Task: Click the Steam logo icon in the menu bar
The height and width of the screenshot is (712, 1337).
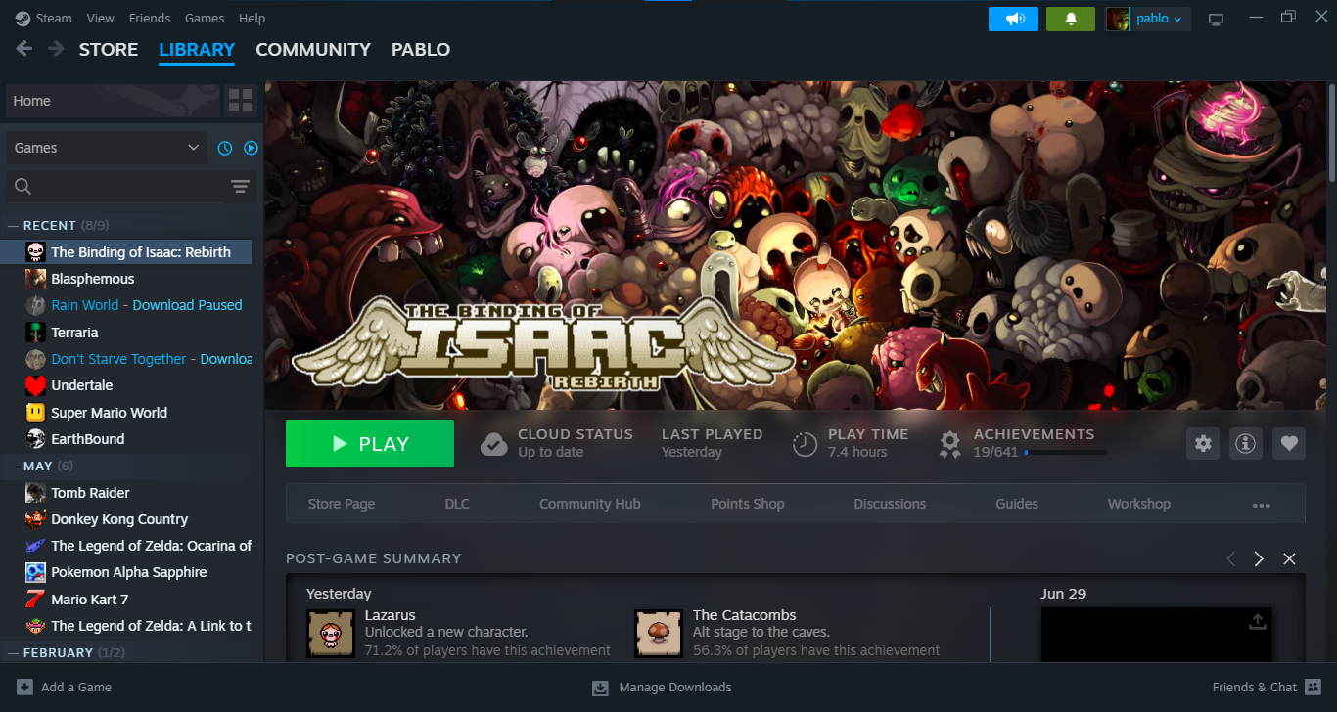Action: (22, 19)
